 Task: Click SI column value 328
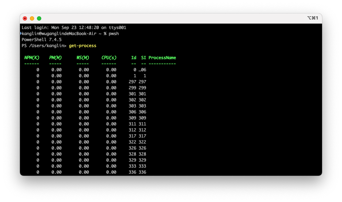coord(143,154)
